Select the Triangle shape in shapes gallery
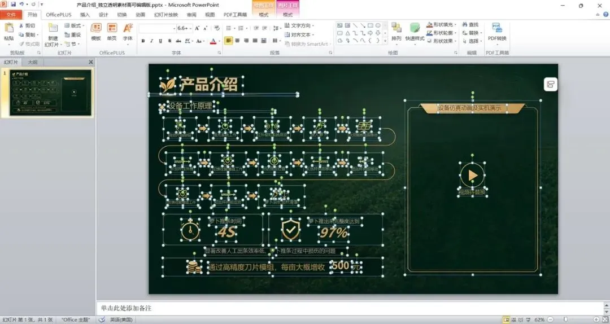The height and width of the screenshot is (324, 610). pos(347,33)
